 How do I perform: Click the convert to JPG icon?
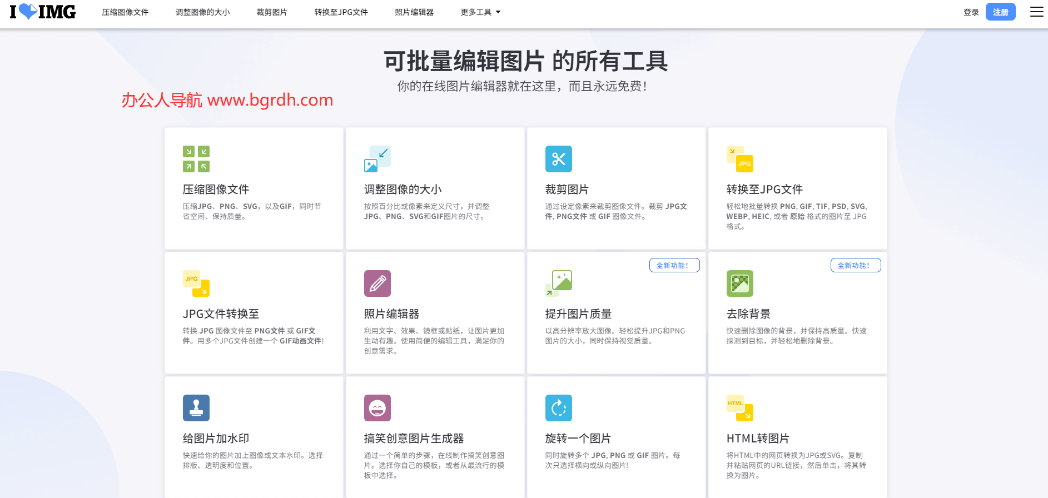[740, 159]
